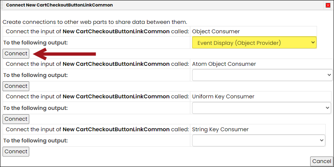Close the dialog using the red X icon

click(x=328, y=5)
